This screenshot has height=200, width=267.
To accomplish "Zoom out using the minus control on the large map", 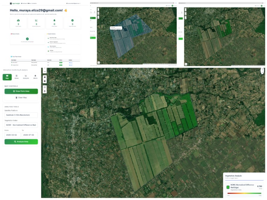I will [45, 72].
